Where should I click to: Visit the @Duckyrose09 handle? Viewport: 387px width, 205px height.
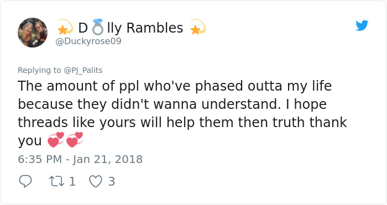[88, 41]
